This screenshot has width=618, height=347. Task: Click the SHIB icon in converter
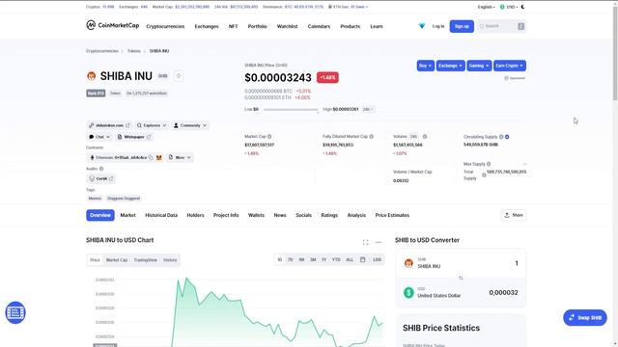point(408,263)
